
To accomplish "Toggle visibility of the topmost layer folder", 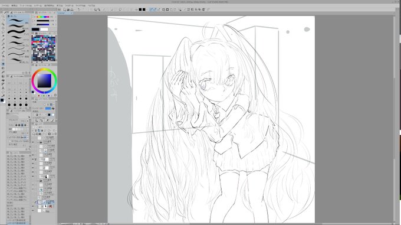I will (x=33, y=142).
